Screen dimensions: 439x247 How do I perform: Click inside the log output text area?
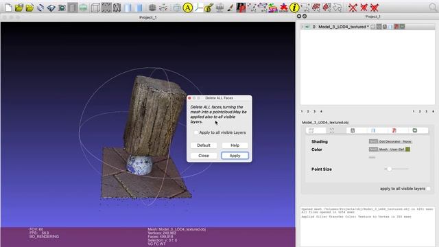[368, 226]
